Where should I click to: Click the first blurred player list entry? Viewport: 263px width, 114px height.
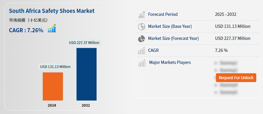point(226,63)
